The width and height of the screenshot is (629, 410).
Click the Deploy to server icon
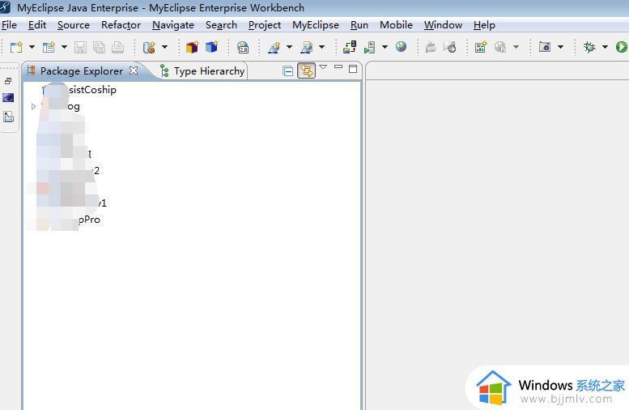click(x=350, y=47)
